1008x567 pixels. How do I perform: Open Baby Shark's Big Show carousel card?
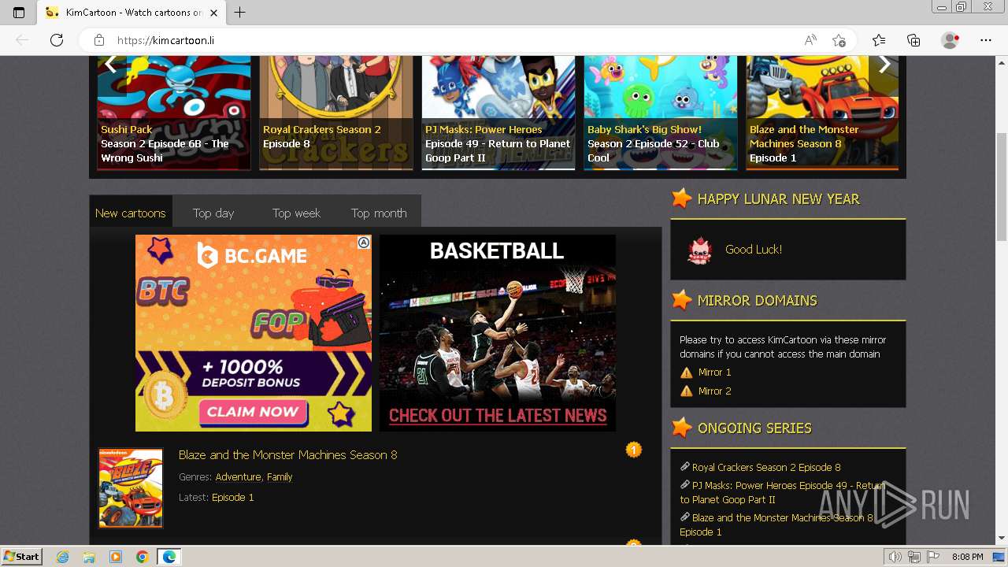tap(661, 113)
